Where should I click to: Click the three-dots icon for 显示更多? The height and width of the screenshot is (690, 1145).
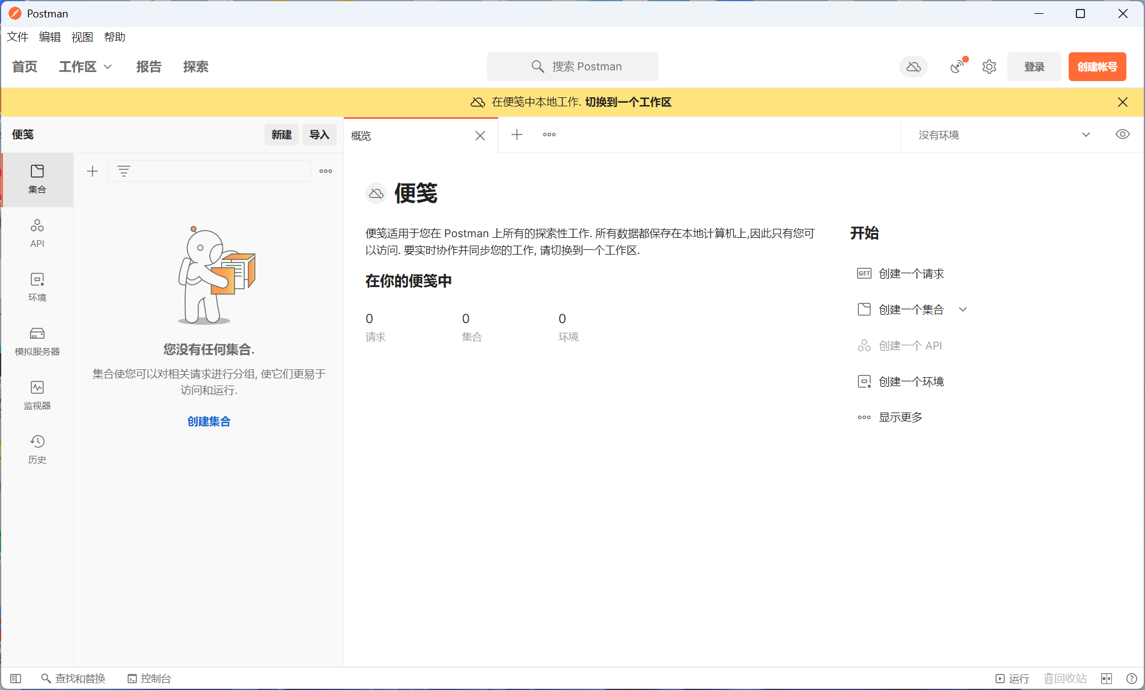(x=864, y=417)
